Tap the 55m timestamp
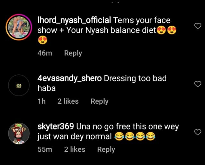 point(45,149)
